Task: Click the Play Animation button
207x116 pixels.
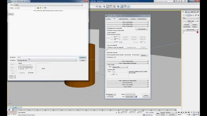Action: [x=184, y=112]
